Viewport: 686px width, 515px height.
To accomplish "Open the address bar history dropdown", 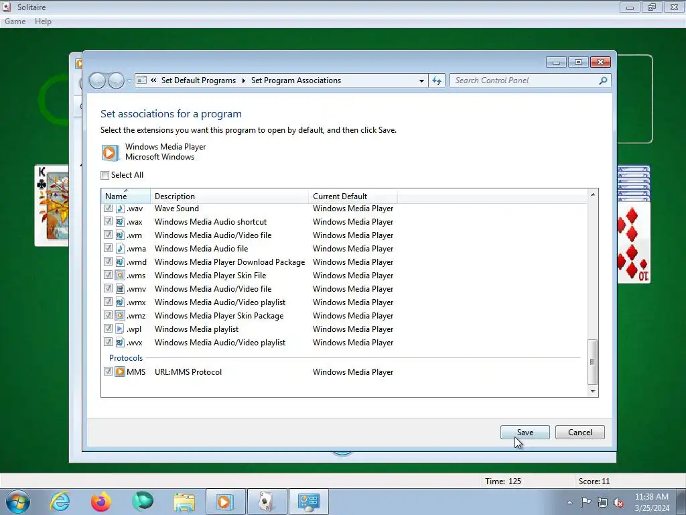I will [x=421, y=80].
